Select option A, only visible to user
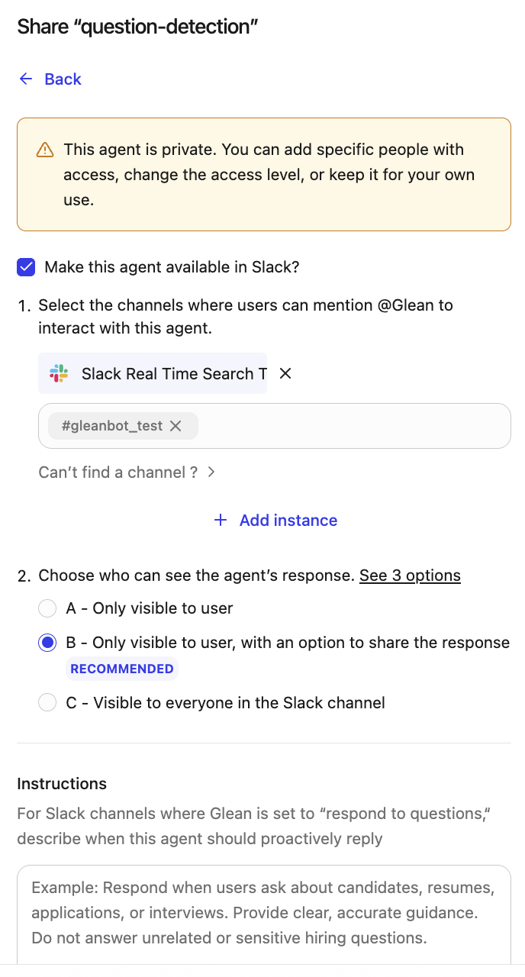The height and width of the screenshot is (977, 525). tap(47, 608)
